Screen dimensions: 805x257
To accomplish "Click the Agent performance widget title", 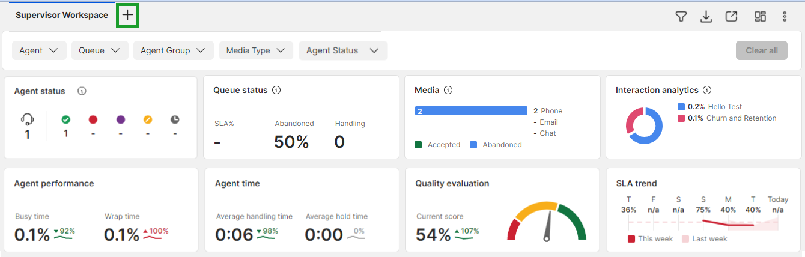I will pyautogui.click(x=54, y=184).
